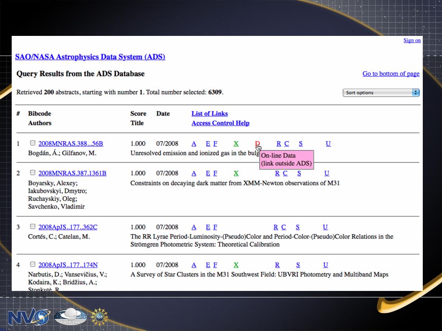Open bibcode 2008ApJS..177..362C
Viewport: 442px width, 331px height.
(68, 227)
